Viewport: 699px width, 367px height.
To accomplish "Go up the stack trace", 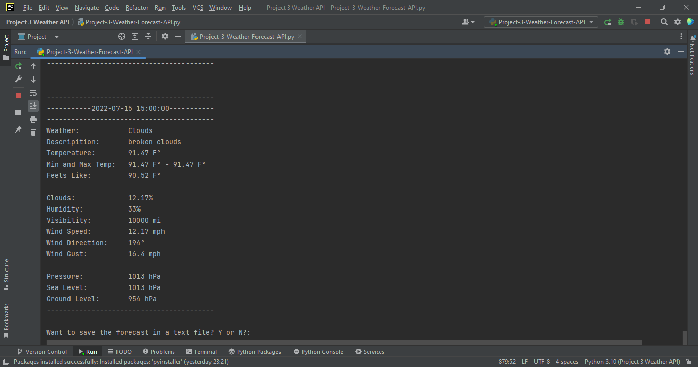I will point(33,66).
